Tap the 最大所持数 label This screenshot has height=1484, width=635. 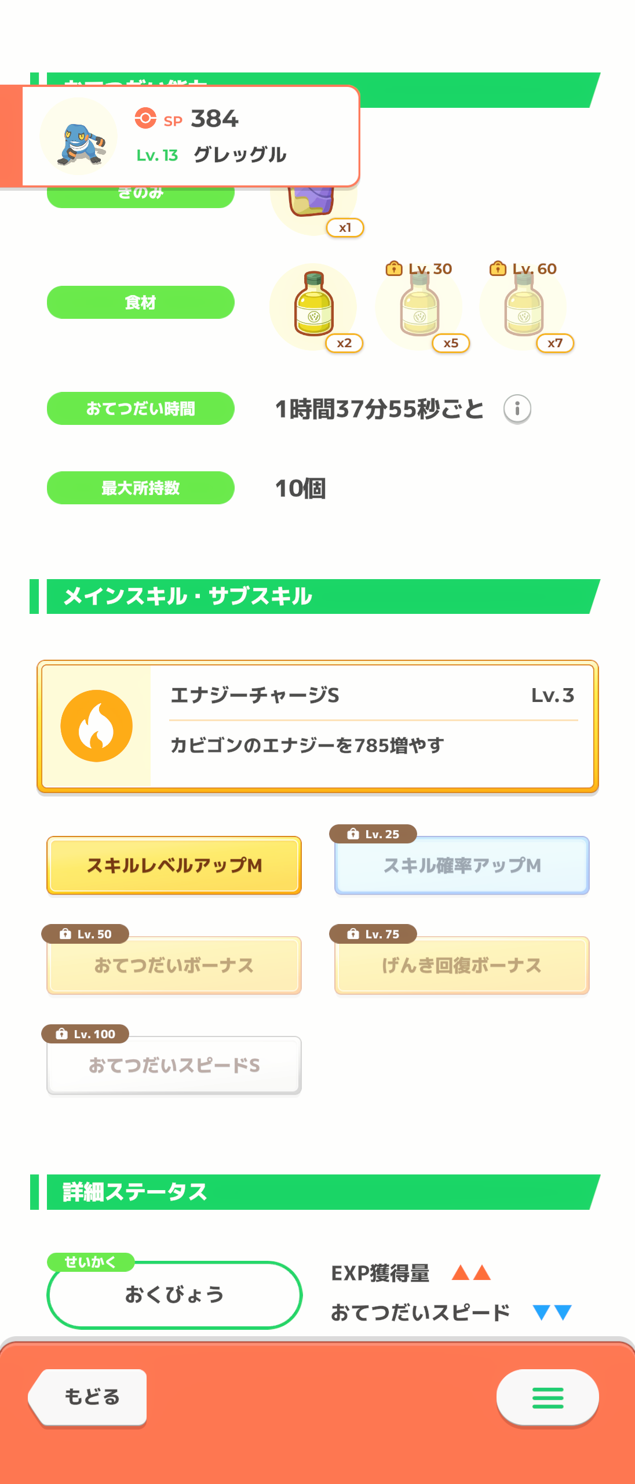[141, 488]
